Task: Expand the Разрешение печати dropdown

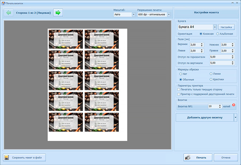Action: coord(169,15)
